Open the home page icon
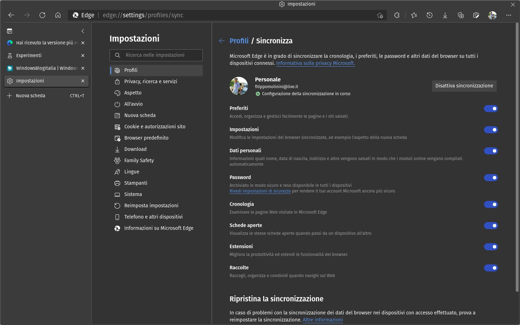The height and width of the screenshot is (325, 520). point(58,15)
